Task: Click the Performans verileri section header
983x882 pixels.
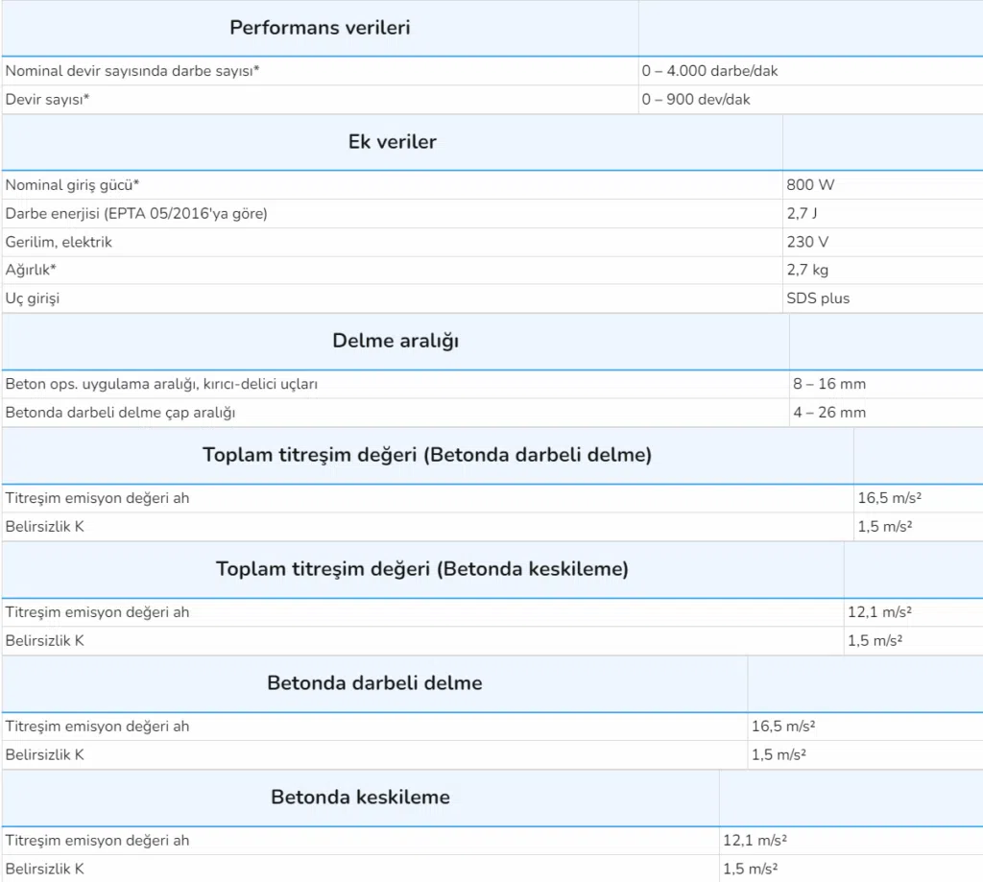Action: click(x=320, y=28)
